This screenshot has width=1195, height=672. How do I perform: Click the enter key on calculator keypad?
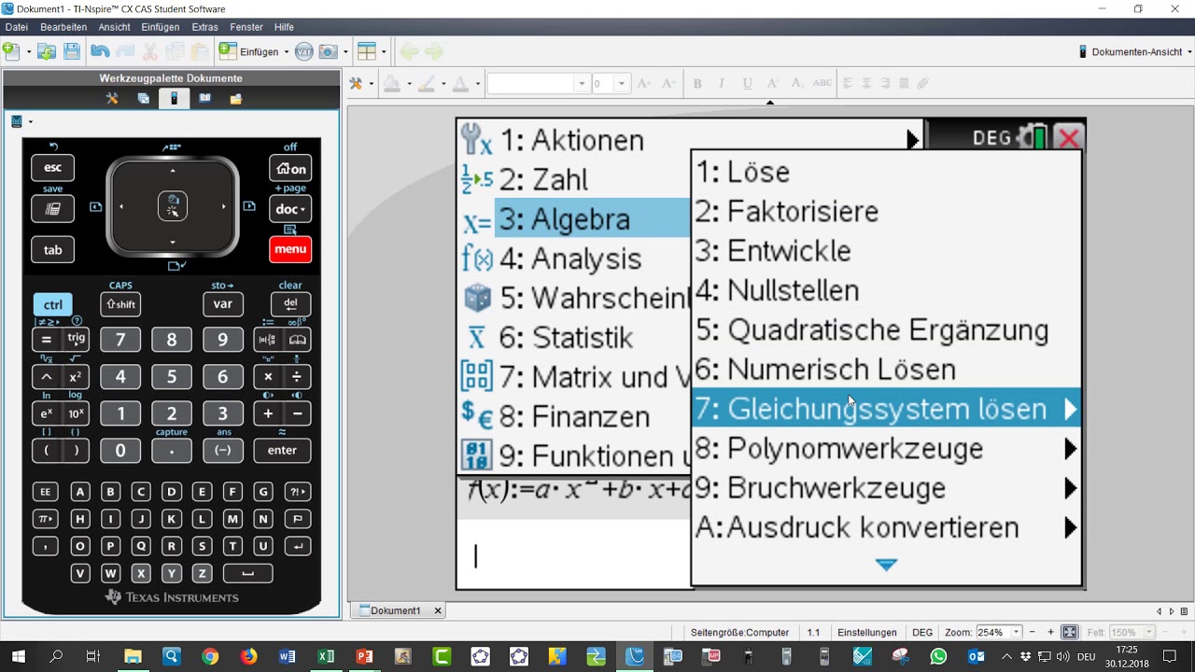pyautogui.click(x=282, y=450)
